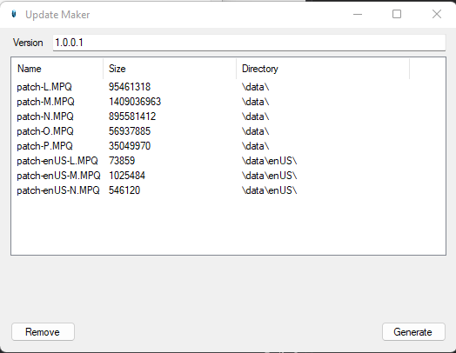Select the patch-O.MPQ list item
The height and width of the screenshot is (353, 456).
coord(45,131)
